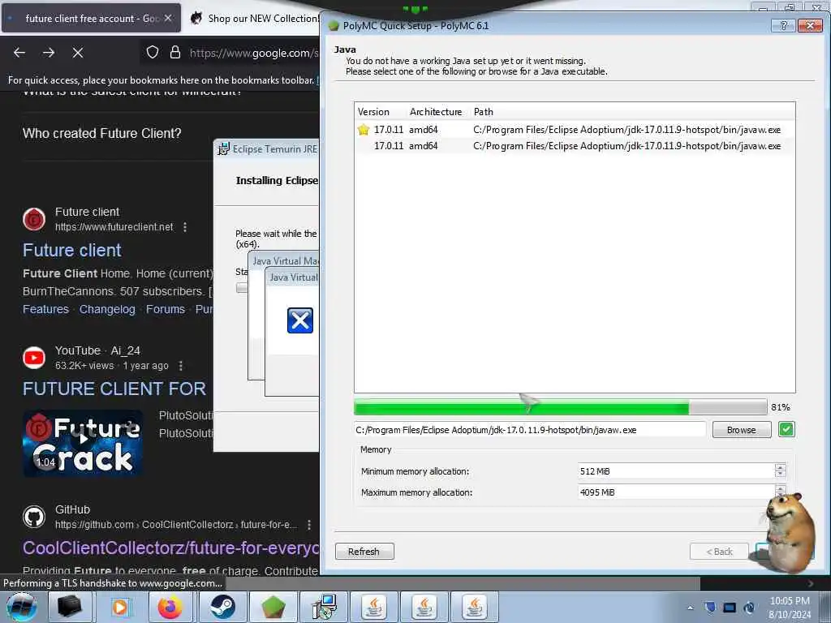Click the Maximum memory allocation field
The image size is (831, 623).
pyautogui.click(x=678, y=492)
